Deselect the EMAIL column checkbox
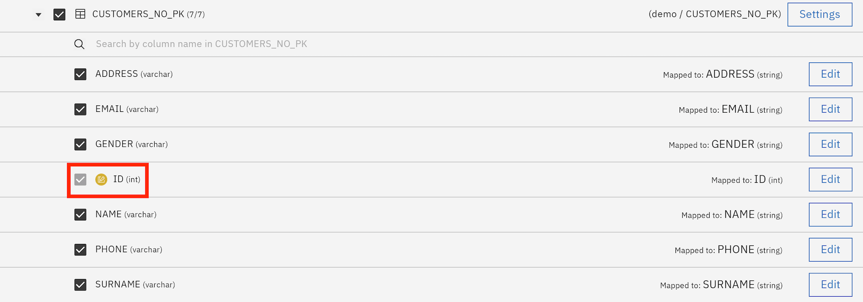863x302 pixels. [80, 109]
